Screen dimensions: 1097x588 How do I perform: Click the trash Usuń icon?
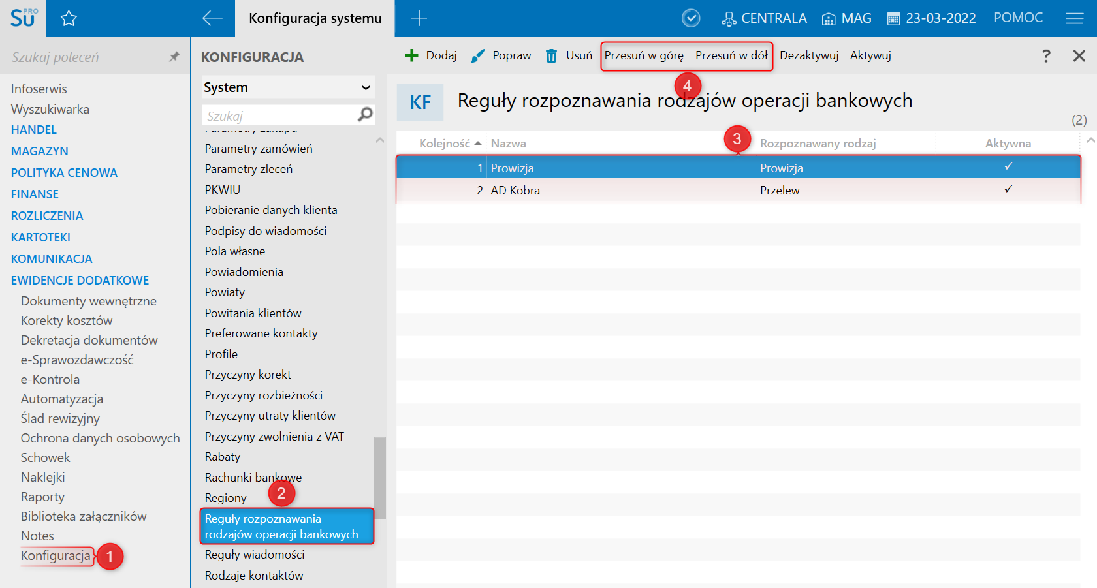point(552,55)
